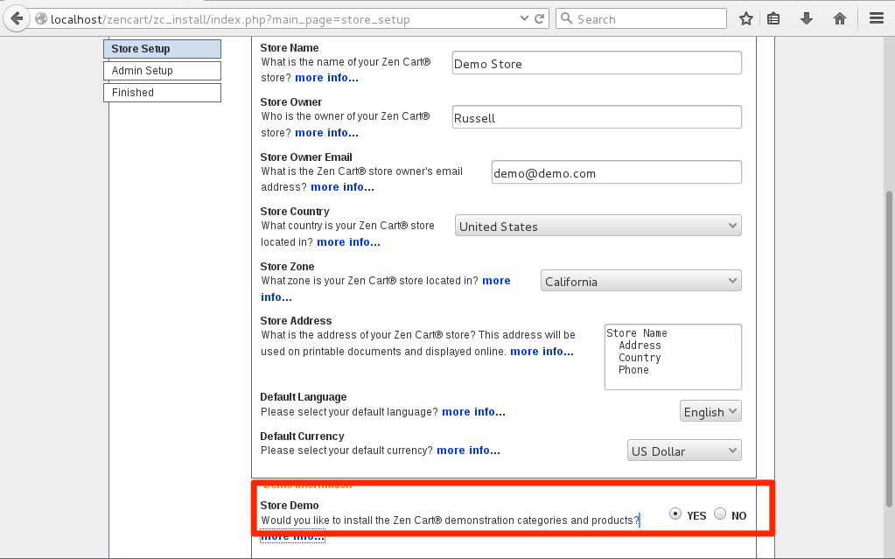Reload the page with the refresh icon
Screen dimensions: 895x559
pos(539,19)
